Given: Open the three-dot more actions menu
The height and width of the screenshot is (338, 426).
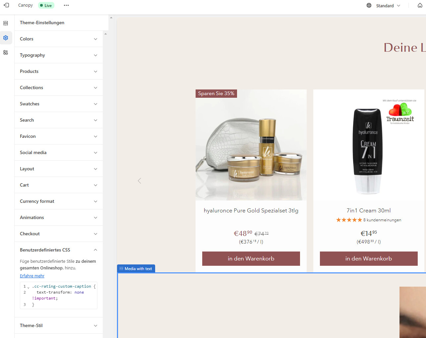Looking at the screenshot, I should click(66, 5).
